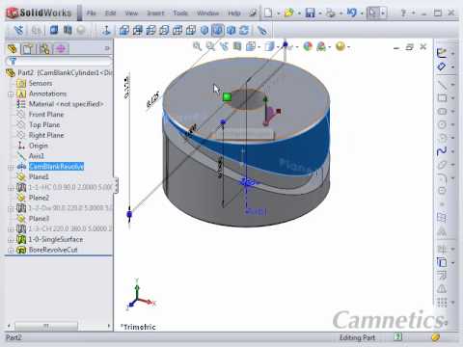Select Top Plane in the tree
The height and width of the screenshot is (347, 463).
point(44,124)
